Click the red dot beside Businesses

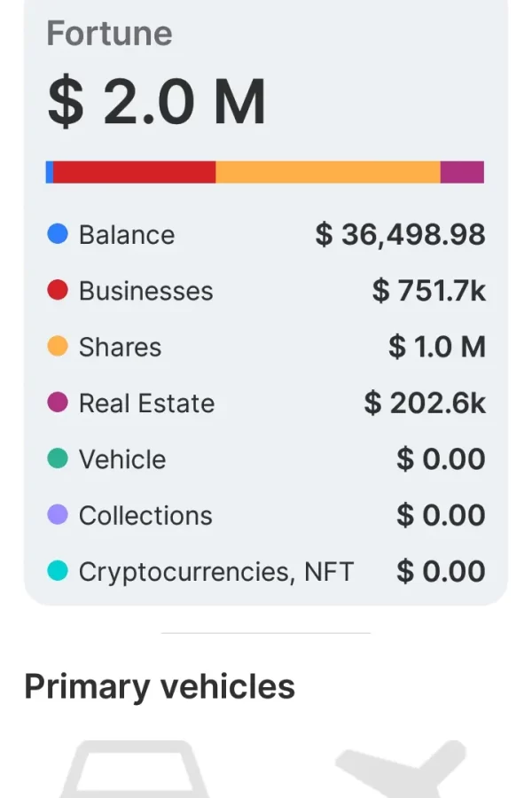click(58, 291)
